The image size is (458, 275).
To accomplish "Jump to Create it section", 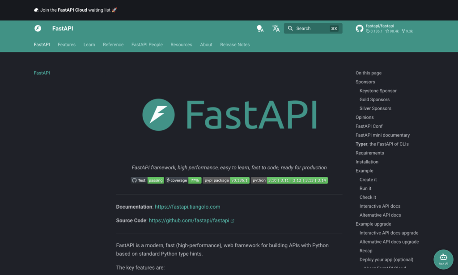I will (368, 180).
